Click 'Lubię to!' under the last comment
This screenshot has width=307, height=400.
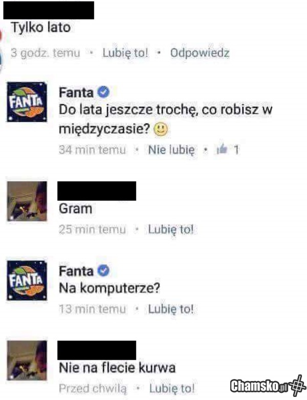pyautogui.click(x=172, y=389)
